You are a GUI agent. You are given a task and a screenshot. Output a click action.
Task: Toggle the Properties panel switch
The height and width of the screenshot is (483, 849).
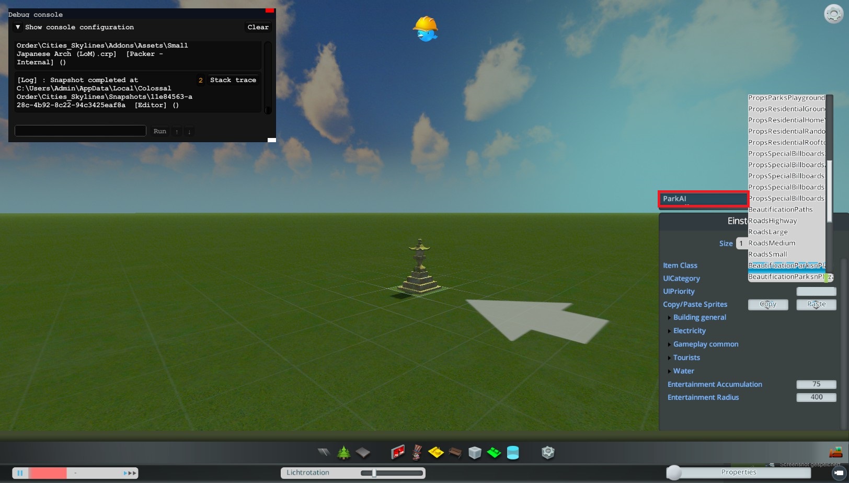tap(738, 473)
